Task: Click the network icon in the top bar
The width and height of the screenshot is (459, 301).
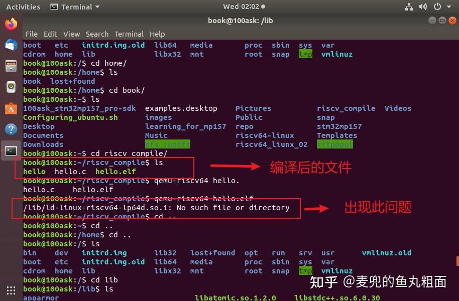Action: [x=409, y=7]
